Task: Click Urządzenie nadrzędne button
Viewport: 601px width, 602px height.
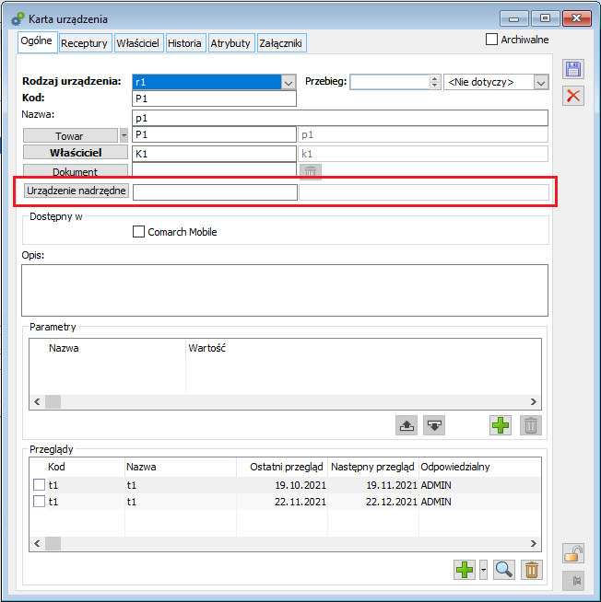Action: click(x=77, y=191)
